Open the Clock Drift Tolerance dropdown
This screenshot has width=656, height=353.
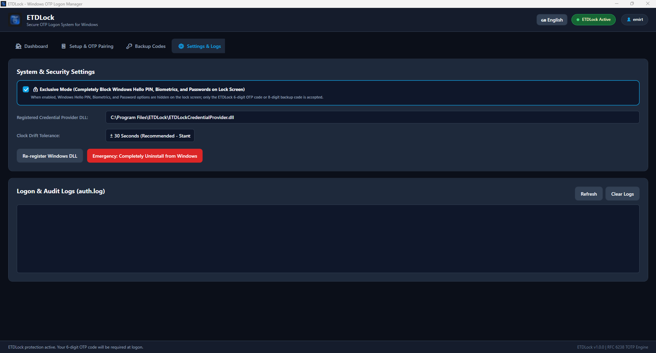(150, 135)
